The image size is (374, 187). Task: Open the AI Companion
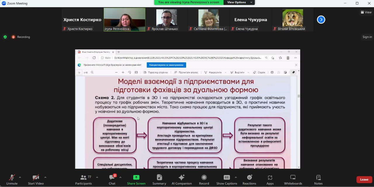point(181,179)
